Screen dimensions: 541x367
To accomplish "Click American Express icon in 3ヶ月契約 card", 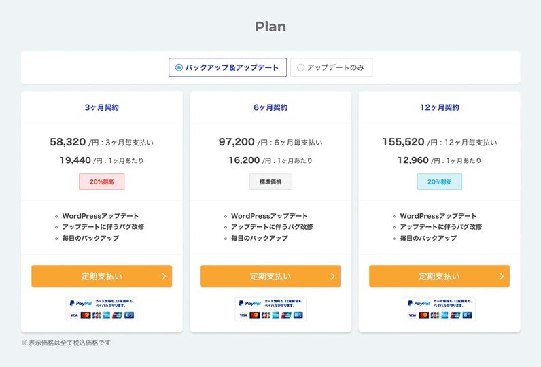I will click(107, 315).
